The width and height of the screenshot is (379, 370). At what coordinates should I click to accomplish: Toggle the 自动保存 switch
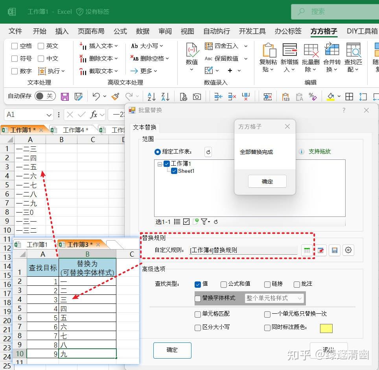[45, 96]
